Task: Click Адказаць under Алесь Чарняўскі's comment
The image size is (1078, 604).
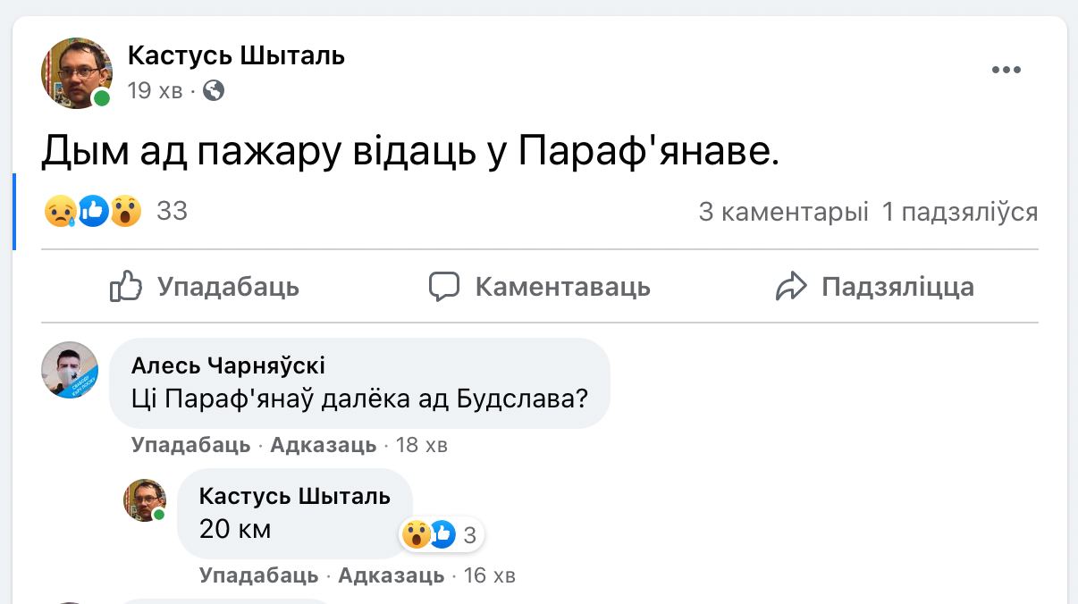Action: click(x=323, y=445)
